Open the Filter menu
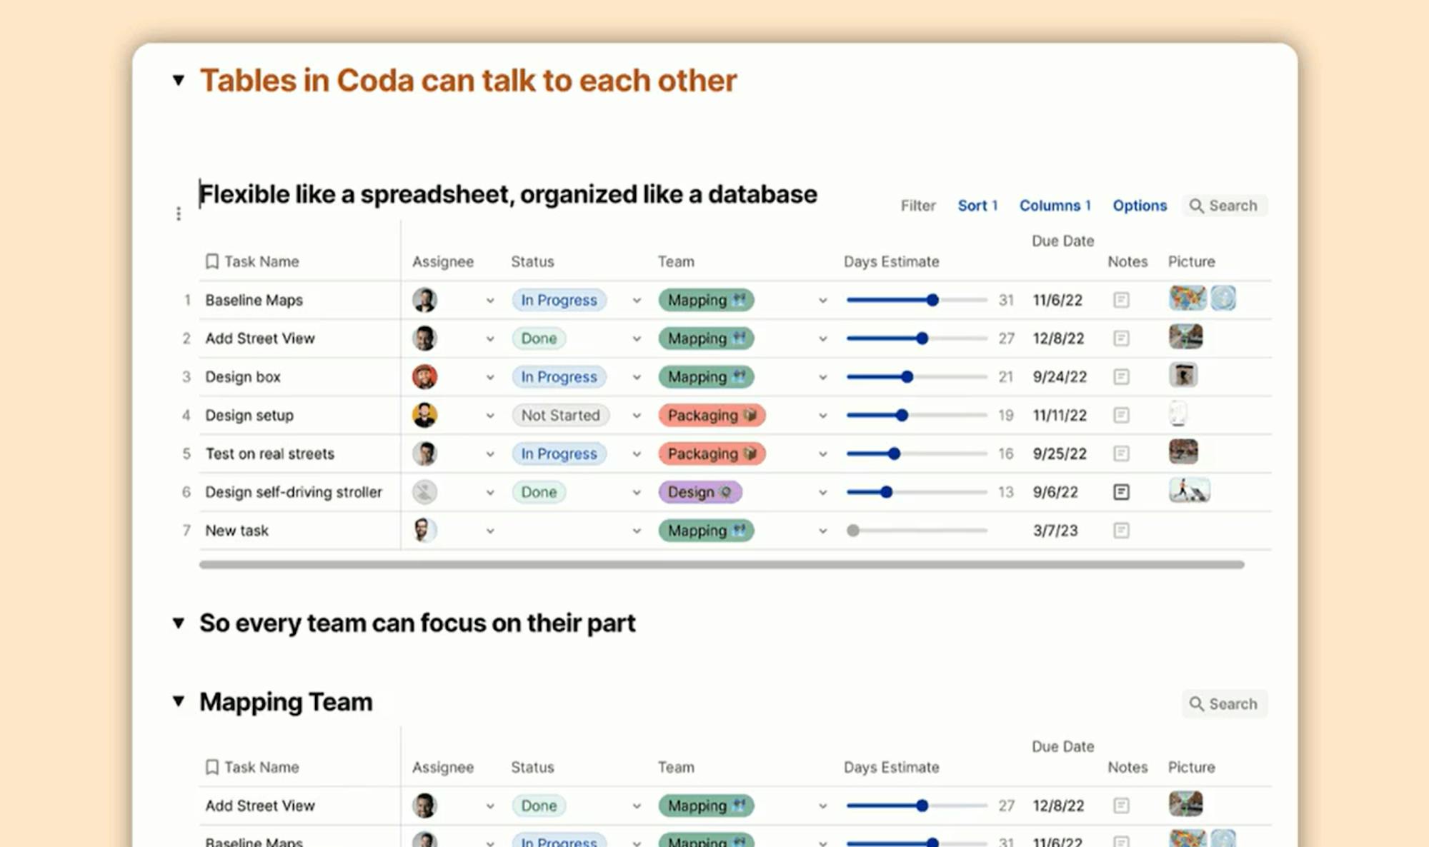The image size is (1429, 847). [x=917, y=206]
